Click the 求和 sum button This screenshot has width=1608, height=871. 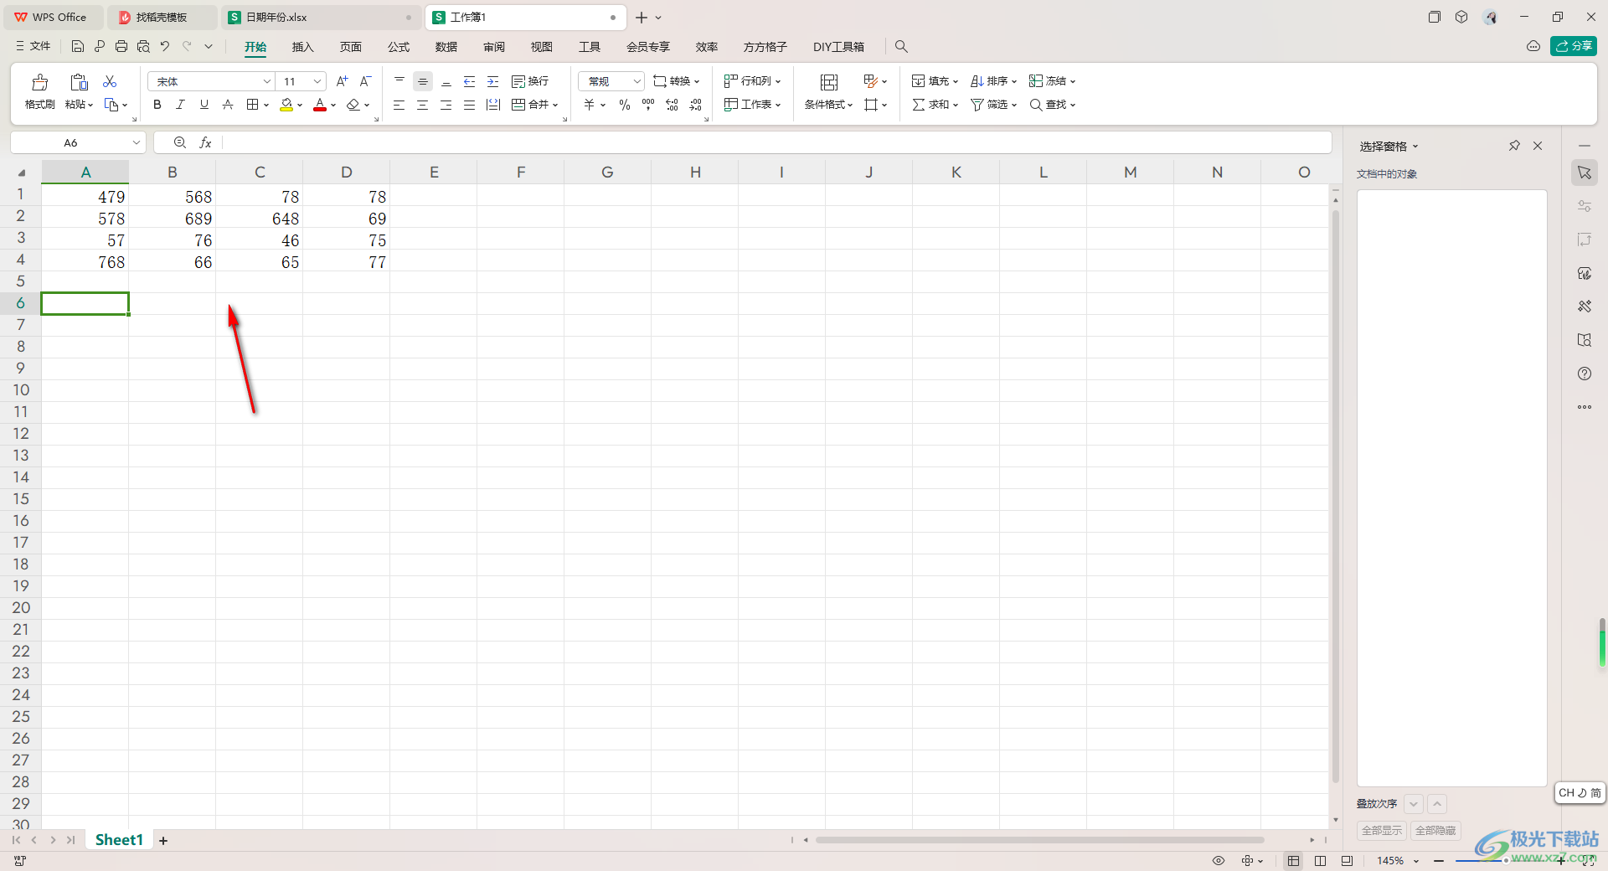coord(935,105)
